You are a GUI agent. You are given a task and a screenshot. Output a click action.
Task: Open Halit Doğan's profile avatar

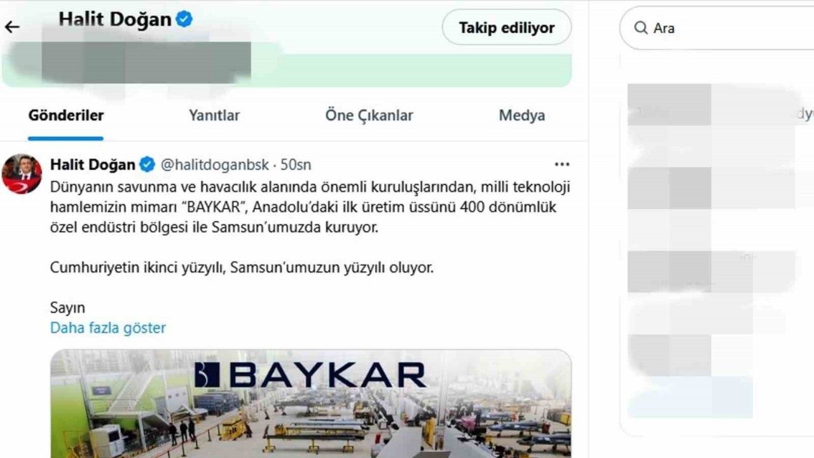[x=22, y=174]
